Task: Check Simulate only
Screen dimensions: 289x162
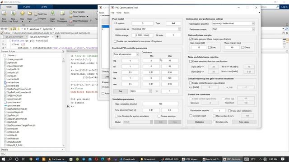Action: (214, 122)
